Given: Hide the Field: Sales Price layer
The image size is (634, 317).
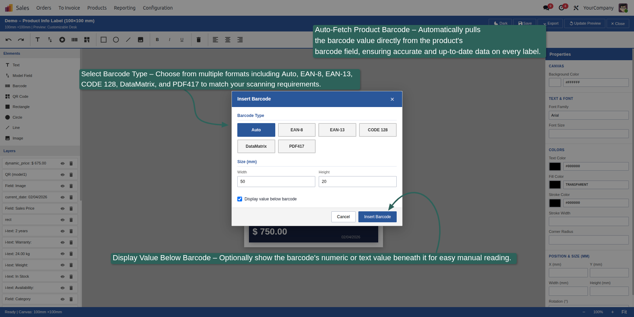Looking at the screenshot, I should pos(63,209).
